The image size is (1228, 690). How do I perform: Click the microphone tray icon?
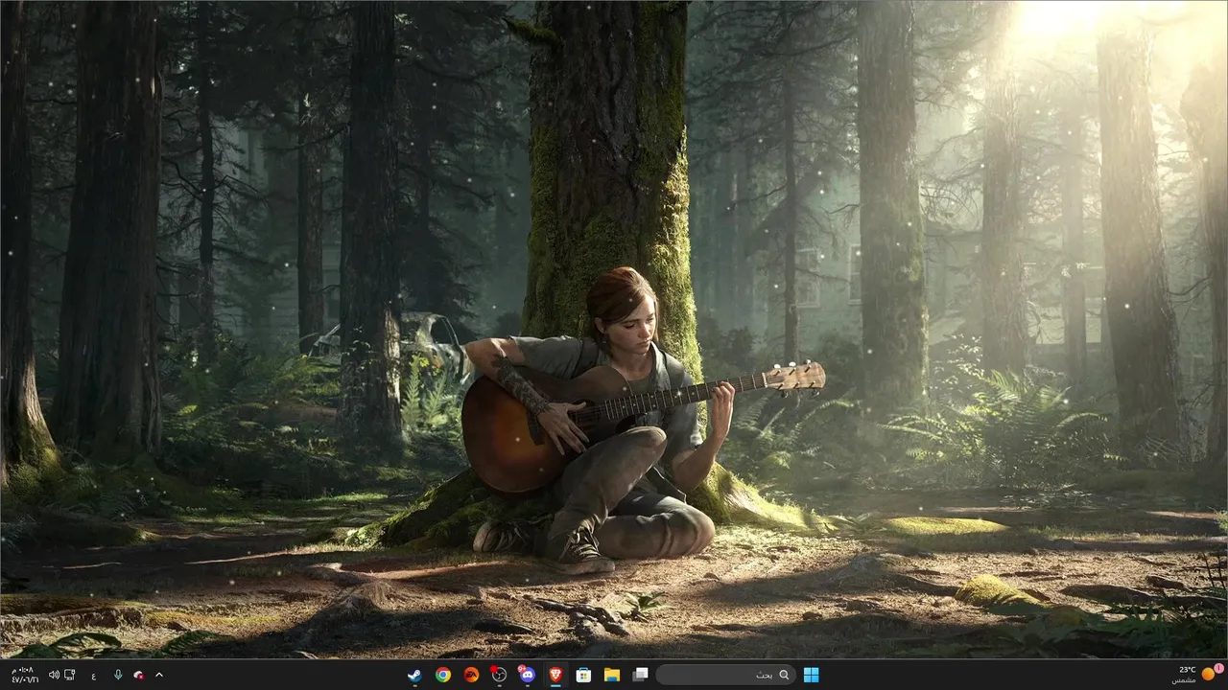pos(118,675)
